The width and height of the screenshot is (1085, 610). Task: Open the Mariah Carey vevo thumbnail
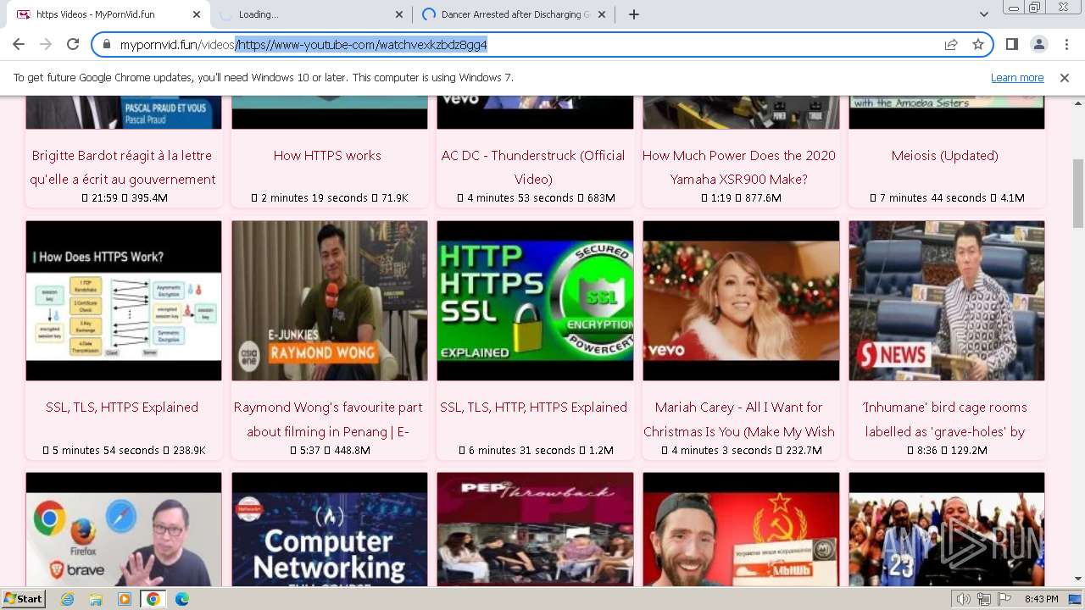tap(741, 301)
